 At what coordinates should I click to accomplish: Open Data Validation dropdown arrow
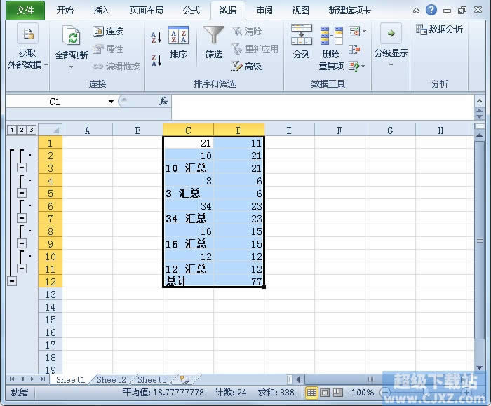click(364, 32)
